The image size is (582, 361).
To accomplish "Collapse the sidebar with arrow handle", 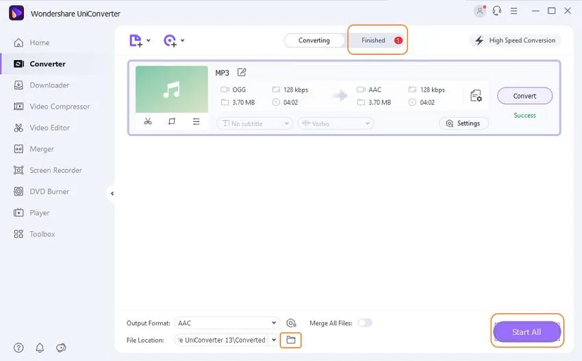I will point(112,193).
